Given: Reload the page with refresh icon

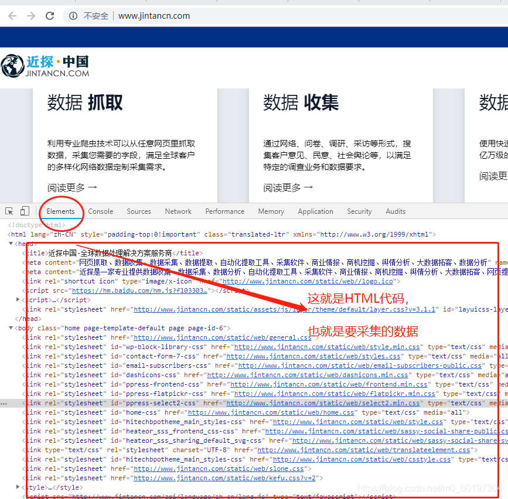Looking at the screenshot, I should point(50,16).
